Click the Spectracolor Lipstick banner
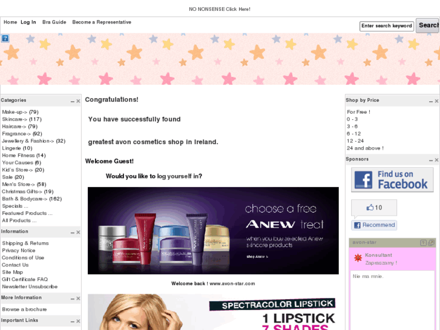The height and width of the screenshot is (330, 440). 213,312
